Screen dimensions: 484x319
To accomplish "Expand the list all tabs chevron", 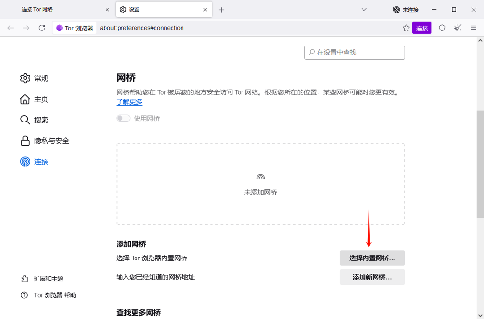I will click(364, 10).
